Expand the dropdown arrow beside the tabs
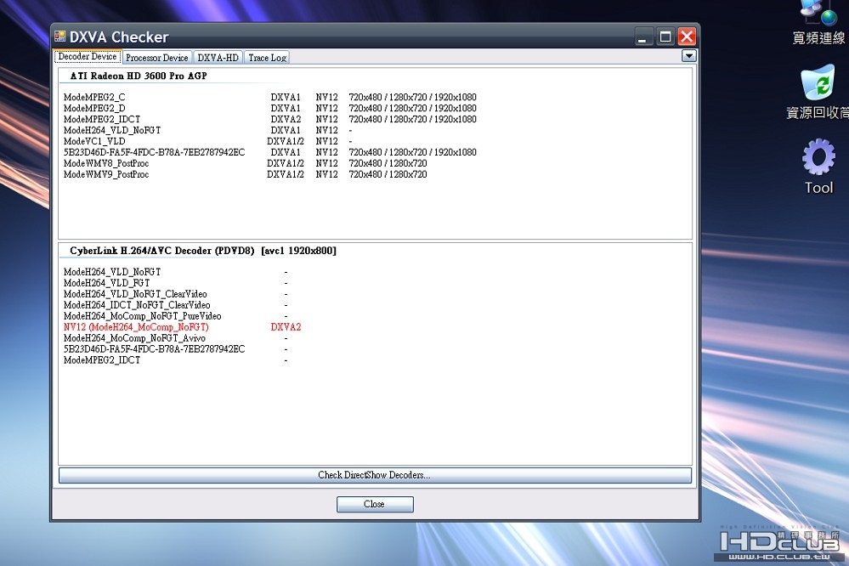 point(688,56)
